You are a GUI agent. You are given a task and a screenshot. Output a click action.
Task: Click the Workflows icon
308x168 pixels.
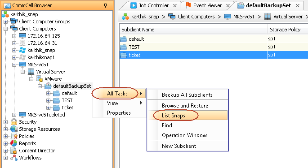pyautogui.click(x=14, y=158)
